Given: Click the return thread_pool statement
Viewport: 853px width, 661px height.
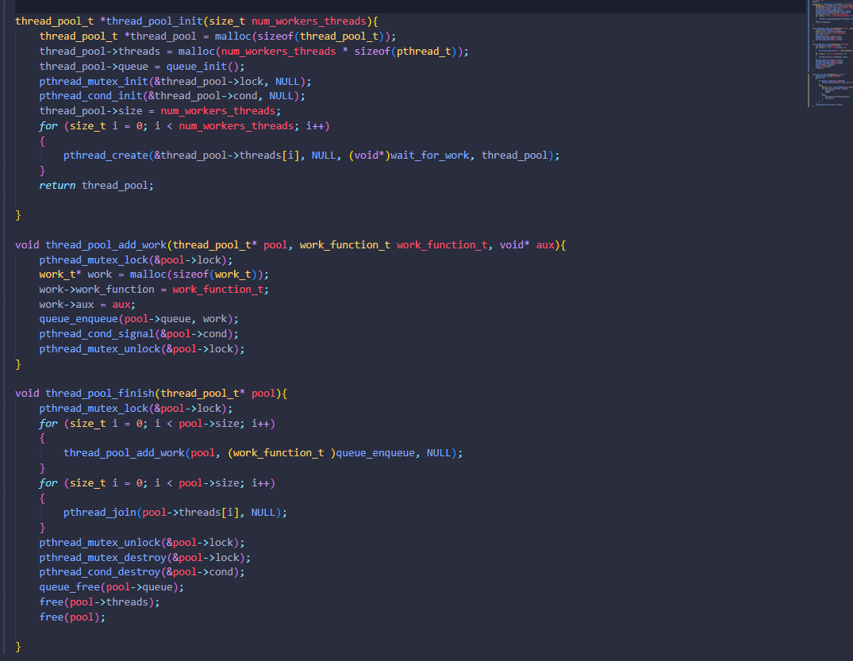Looking at the screenshot, I should coord(96,185).
